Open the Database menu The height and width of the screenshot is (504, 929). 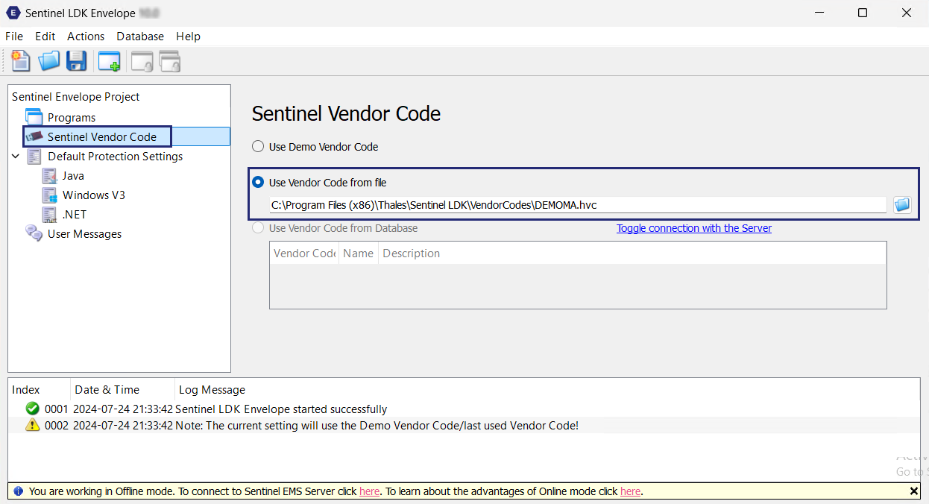point(140,36)
